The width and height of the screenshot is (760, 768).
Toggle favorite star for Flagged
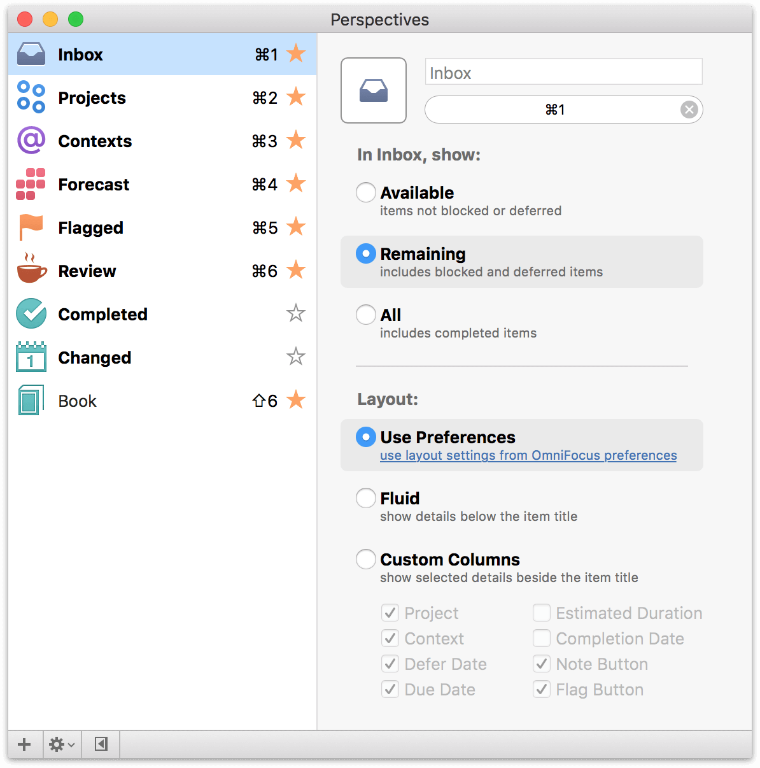(x=296, y=227)
